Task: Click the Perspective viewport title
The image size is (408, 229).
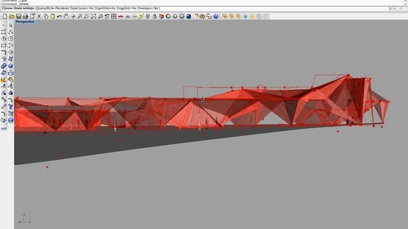Action: (25, 22)
